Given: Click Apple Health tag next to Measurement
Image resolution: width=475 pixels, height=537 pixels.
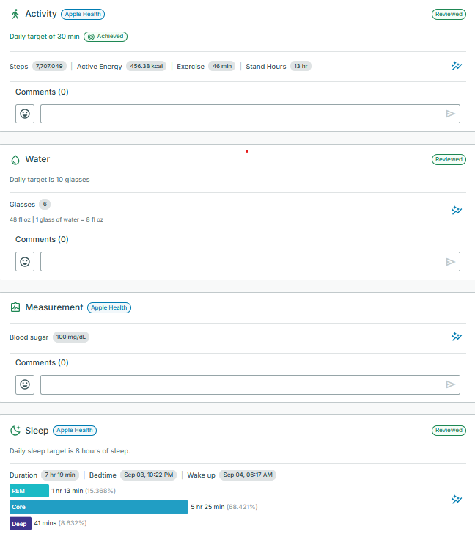Looking at the screenshot, I should tap(109, 307).
